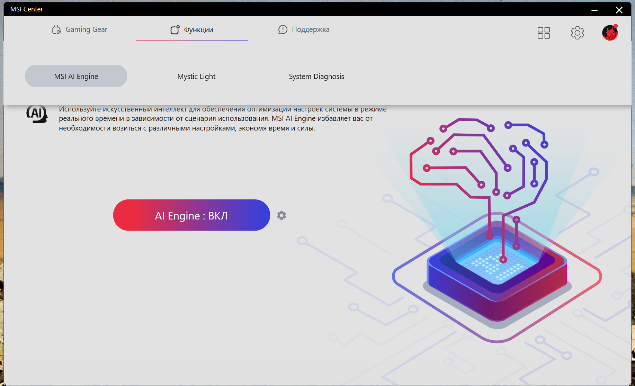Switch to the Gaming Gear tab label
Image resolution: width=635 pixels, height=386 pixels.
pyautogui.click(x=87, y=29)
